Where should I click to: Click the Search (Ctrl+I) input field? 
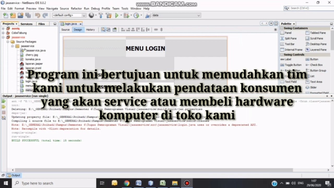click(309, 8)
